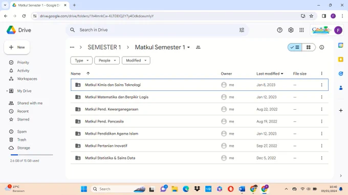The width and height of the screenshot is (348, 195).
Task: Open more actions for Matkul Pertanian Inovatif
Action: [x=321, y=145]
